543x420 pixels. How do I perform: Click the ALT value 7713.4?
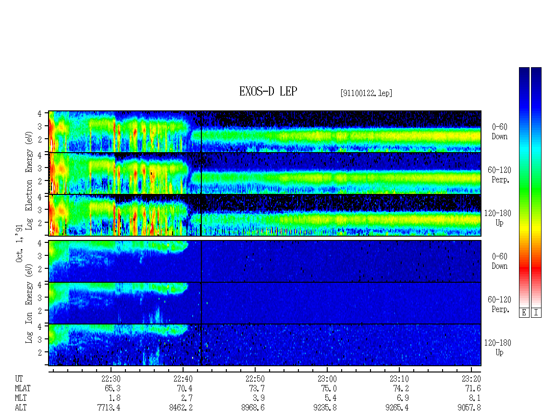click(x=109, y=408)
